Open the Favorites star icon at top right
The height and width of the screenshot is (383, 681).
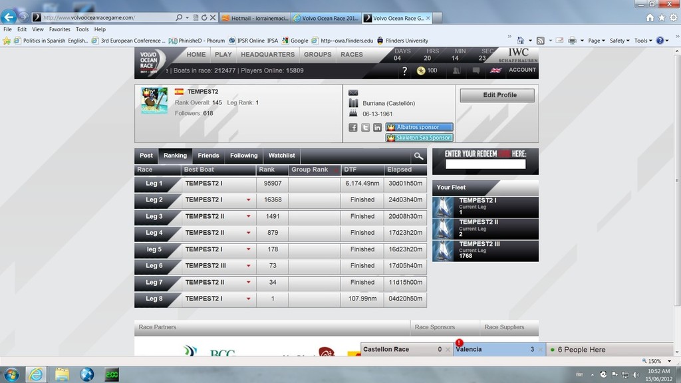[x=662, y=18]
